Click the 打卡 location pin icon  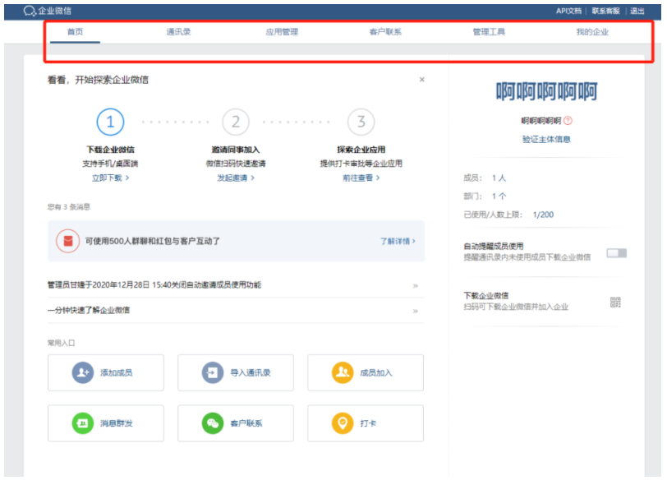343,423
